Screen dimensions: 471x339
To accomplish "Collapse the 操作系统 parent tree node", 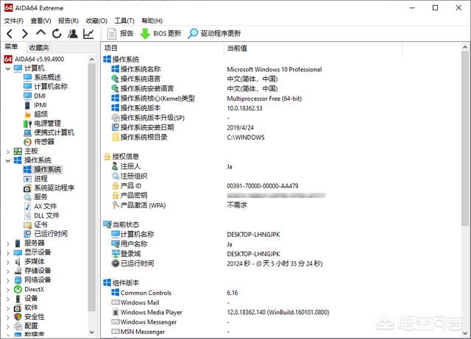I will click(x=8, y=160).
